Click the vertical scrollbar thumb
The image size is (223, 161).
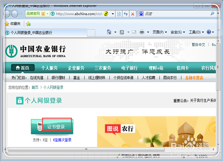click(217, 67)
